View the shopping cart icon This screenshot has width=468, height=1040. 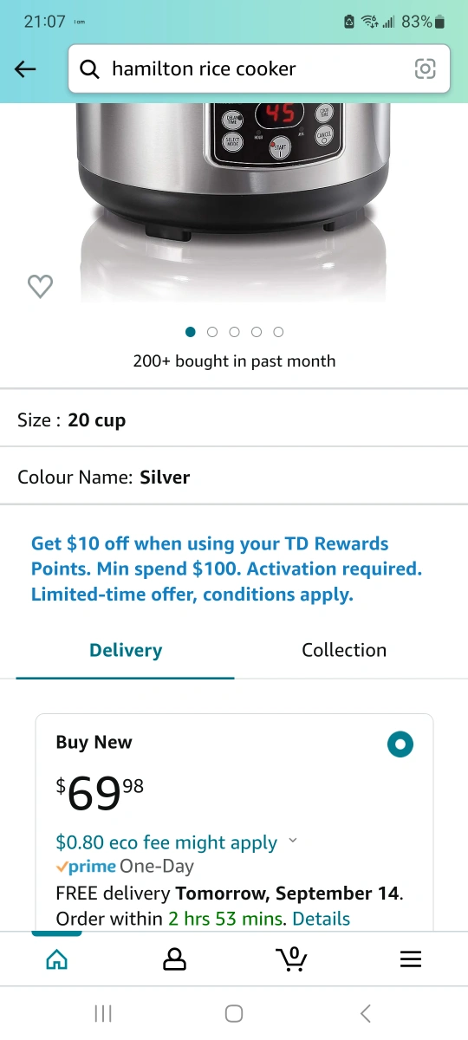[x=292, y=958]
